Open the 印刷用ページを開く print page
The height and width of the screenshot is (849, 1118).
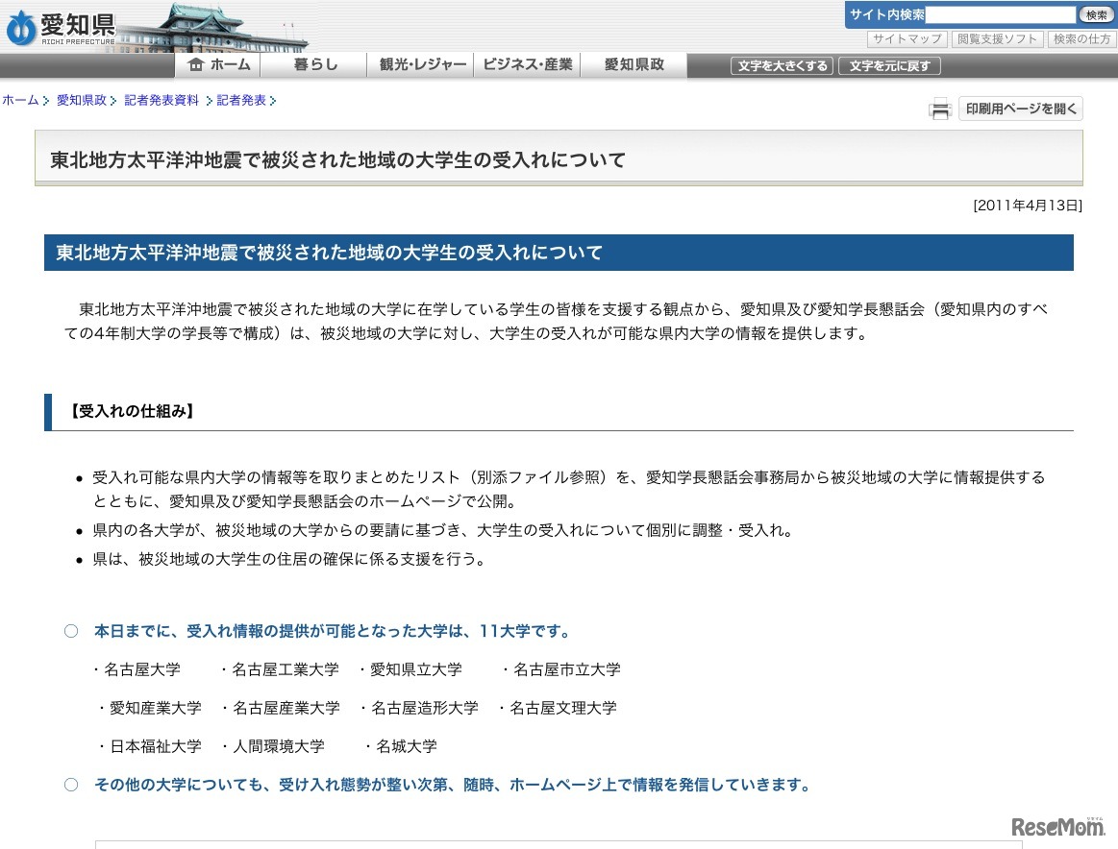point(1020,109)
